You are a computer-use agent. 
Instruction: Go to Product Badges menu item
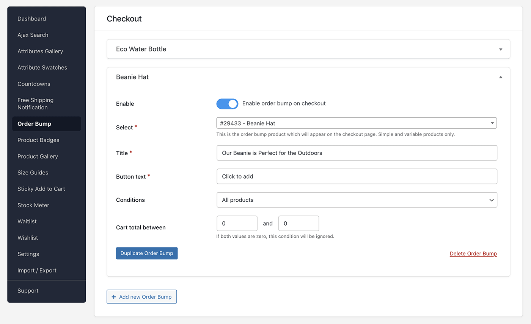pos(38,140)
